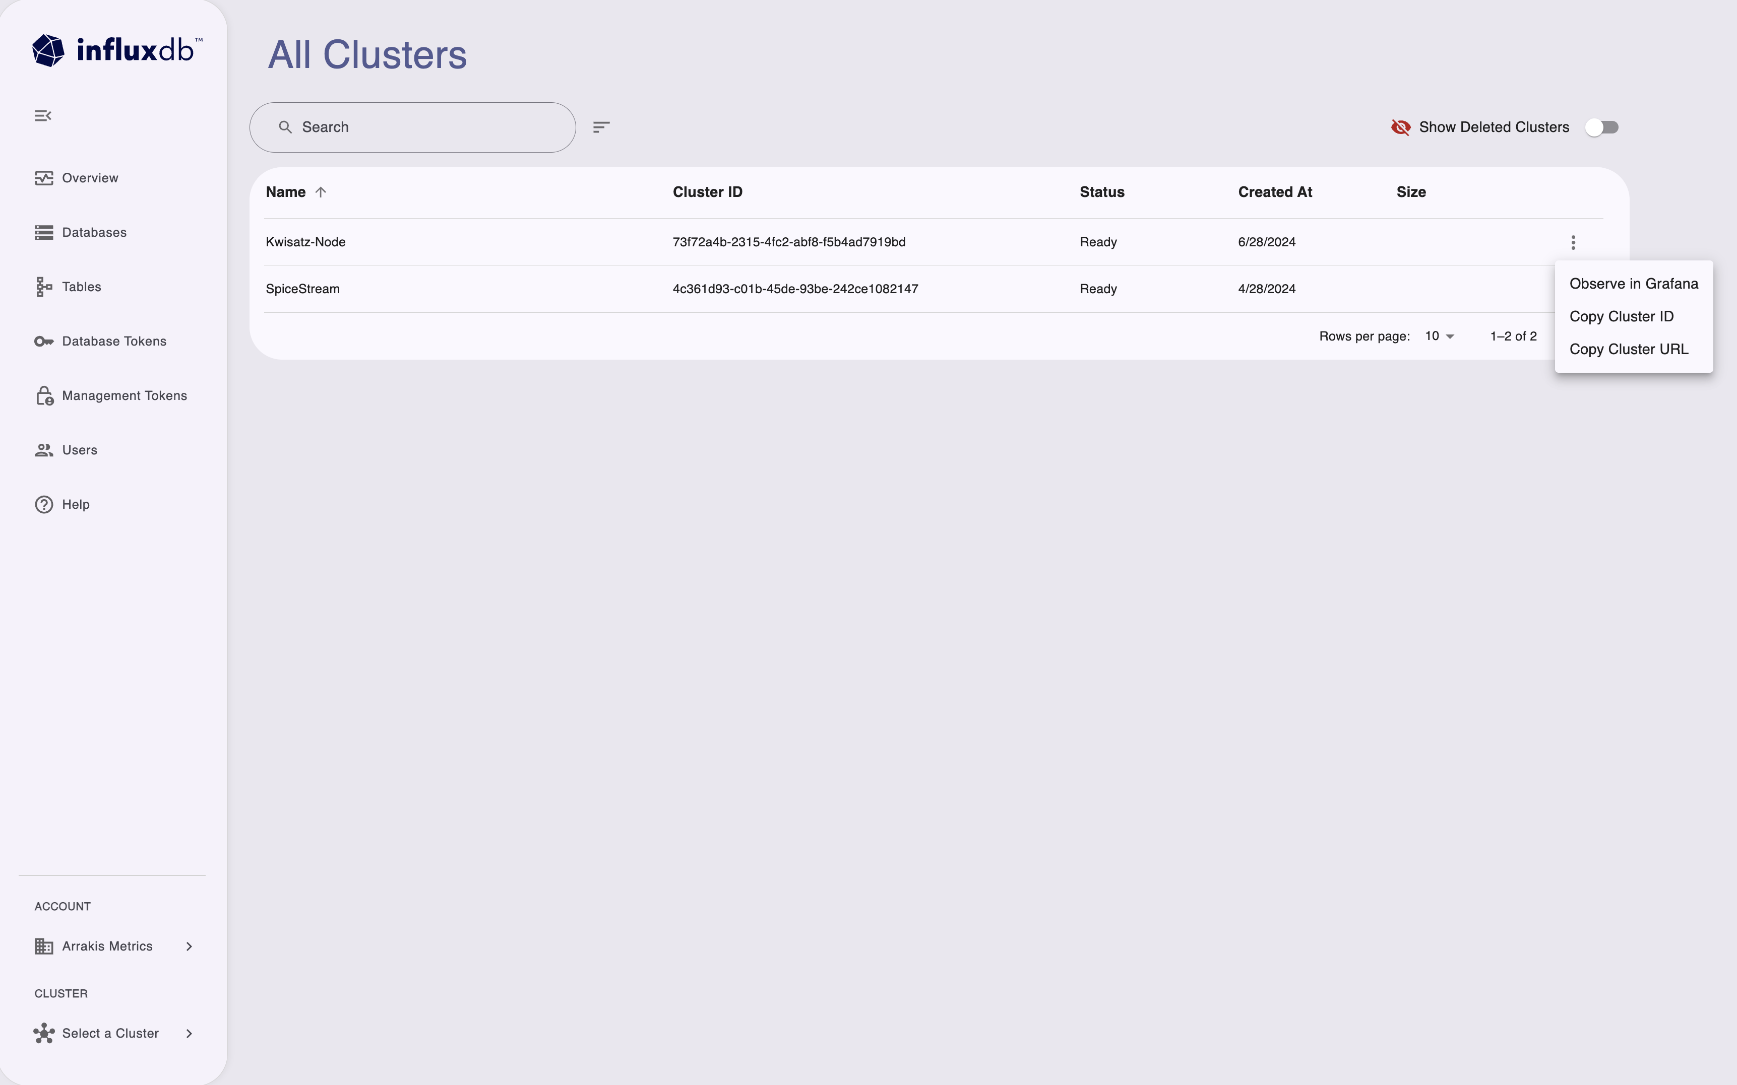The width and height of the screenshot is (1737, 1085).
Task: Open rows per page dropdown
Action: pos(1439,335)
